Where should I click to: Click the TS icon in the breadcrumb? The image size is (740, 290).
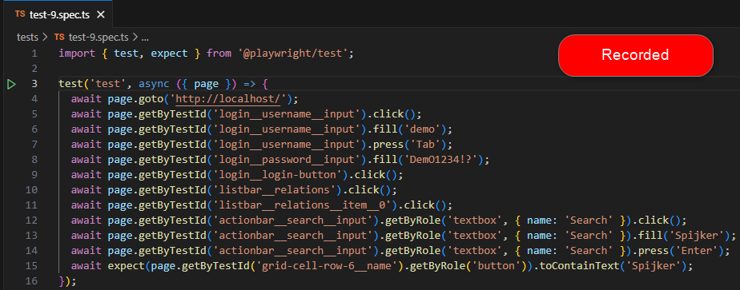59,37
